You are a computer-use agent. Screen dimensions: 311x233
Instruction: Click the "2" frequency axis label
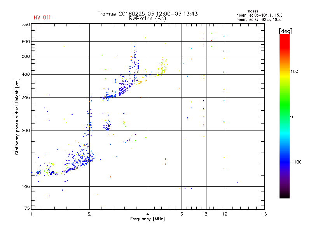pyautogui.click(x=89, y=214)
